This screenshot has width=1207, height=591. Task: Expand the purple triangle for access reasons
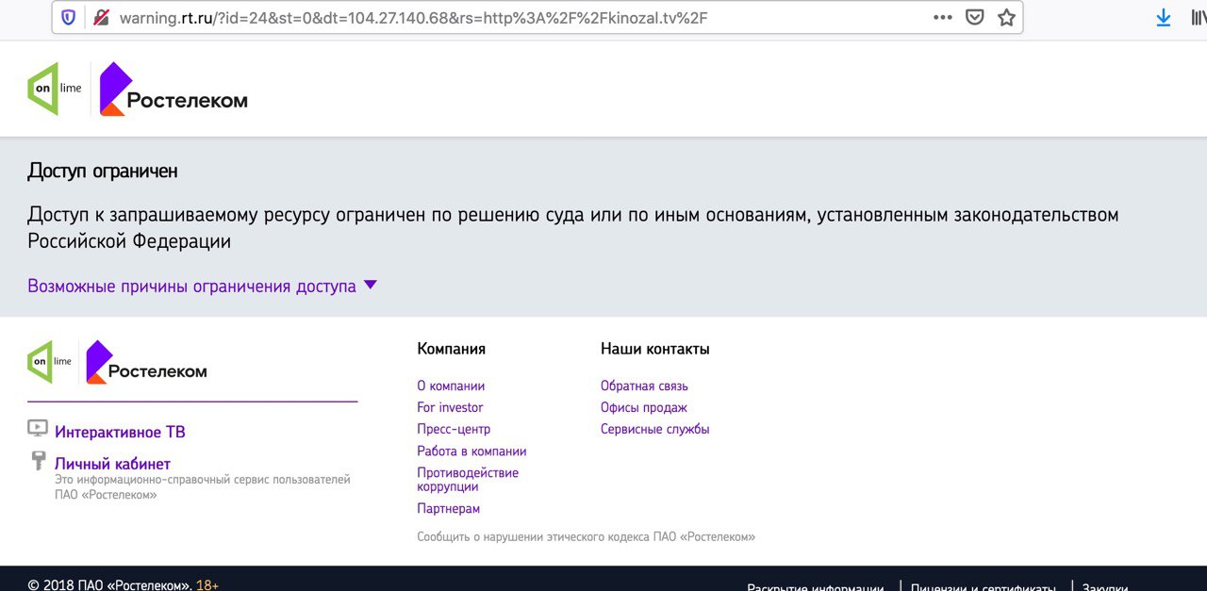(x=371, y=285)
